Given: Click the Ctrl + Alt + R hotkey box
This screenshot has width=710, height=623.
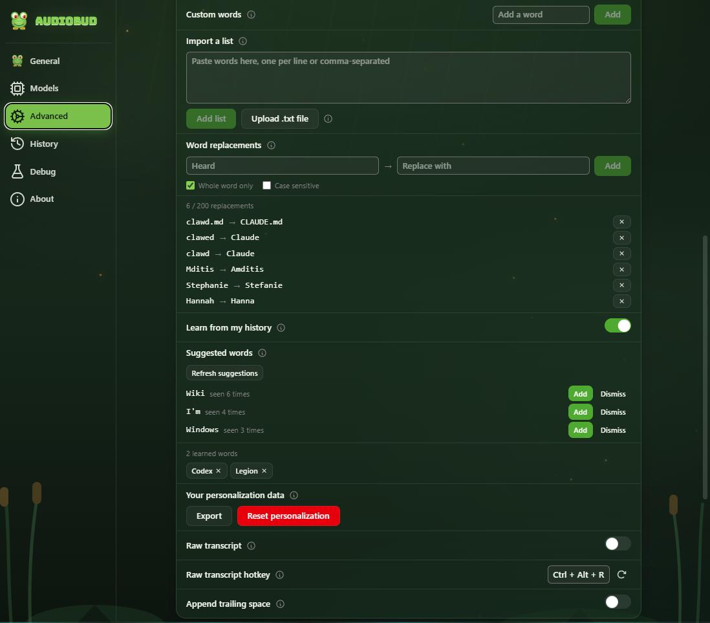Looking at the screenshot, I should [x=578, y=574].
